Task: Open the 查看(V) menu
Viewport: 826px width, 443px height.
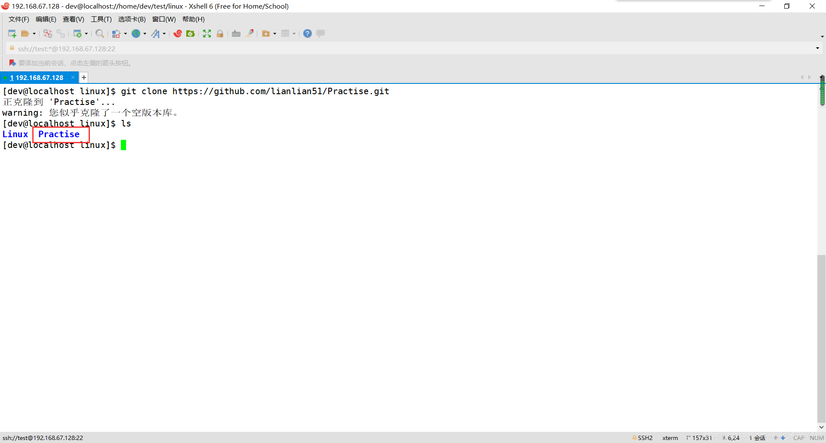Action: coord(73,19)
